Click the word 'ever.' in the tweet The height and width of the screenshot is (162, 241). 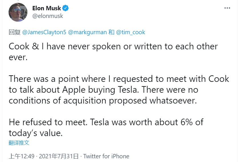[x=18, y=57]
